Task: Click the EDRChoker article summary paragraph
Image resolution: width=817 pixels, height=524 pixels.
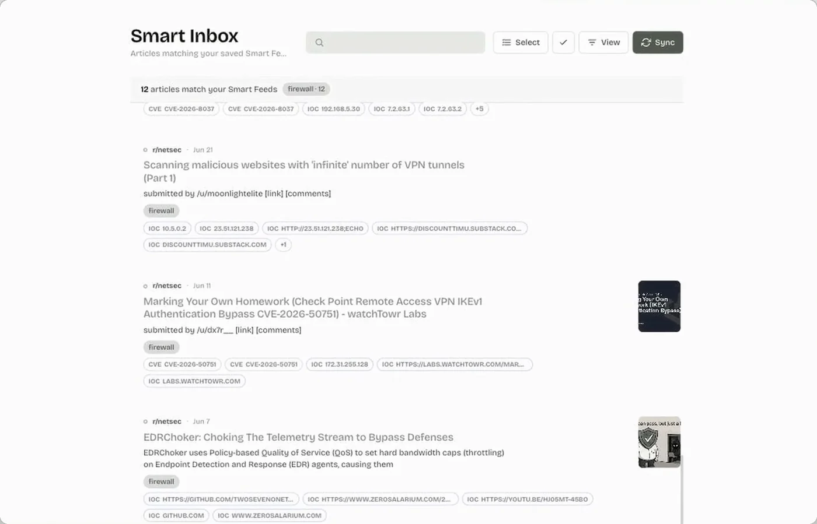Action: (324, 459)
